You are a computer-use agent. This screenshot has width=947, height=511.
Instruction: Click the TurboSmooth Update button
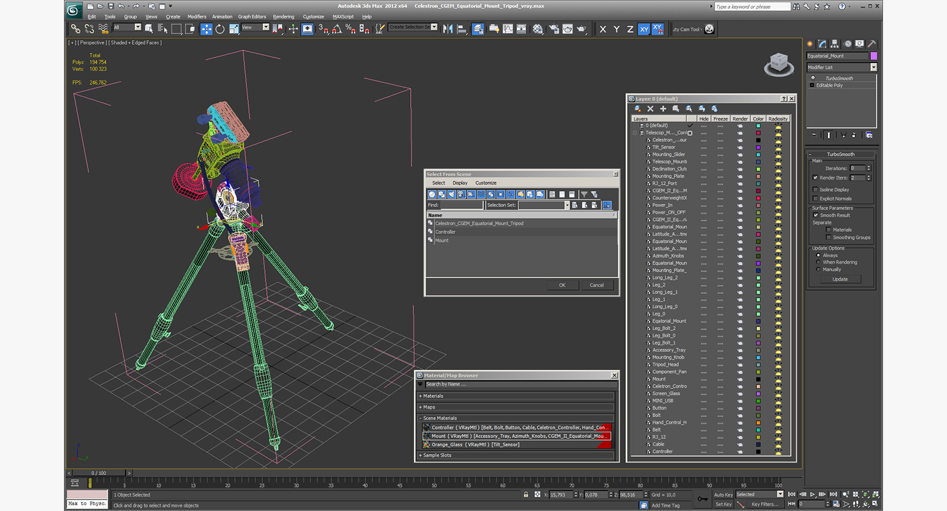(840, 279)
